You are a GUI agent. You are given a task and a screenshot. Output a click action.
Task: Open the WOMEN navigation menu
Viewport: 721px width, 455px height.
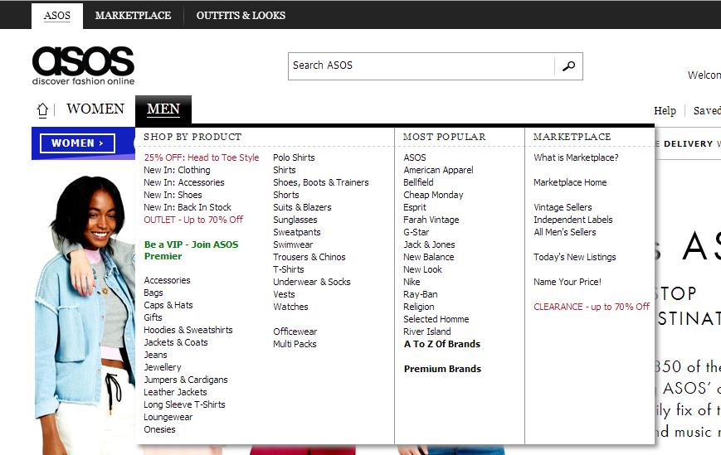point(95,109)
